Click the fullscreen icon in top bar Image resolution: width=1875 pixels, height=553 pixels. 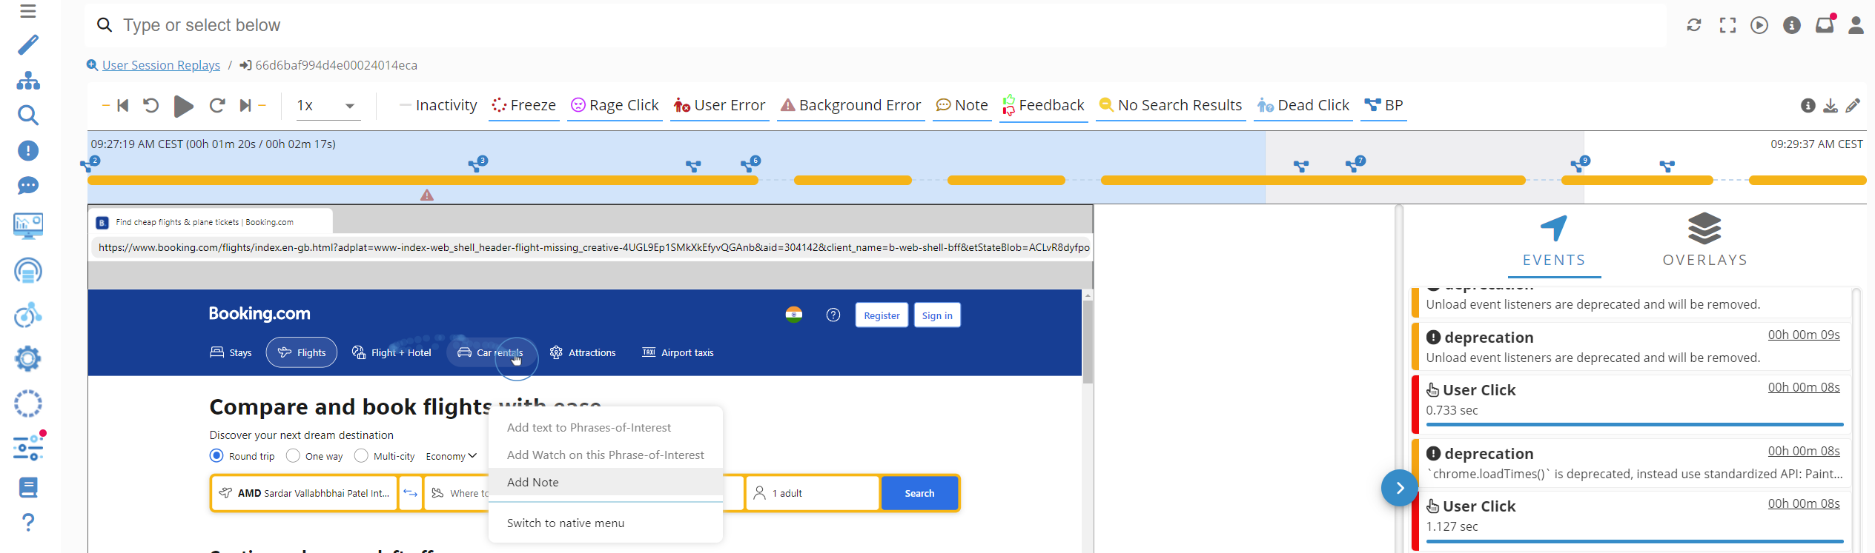coord(1727,26)
